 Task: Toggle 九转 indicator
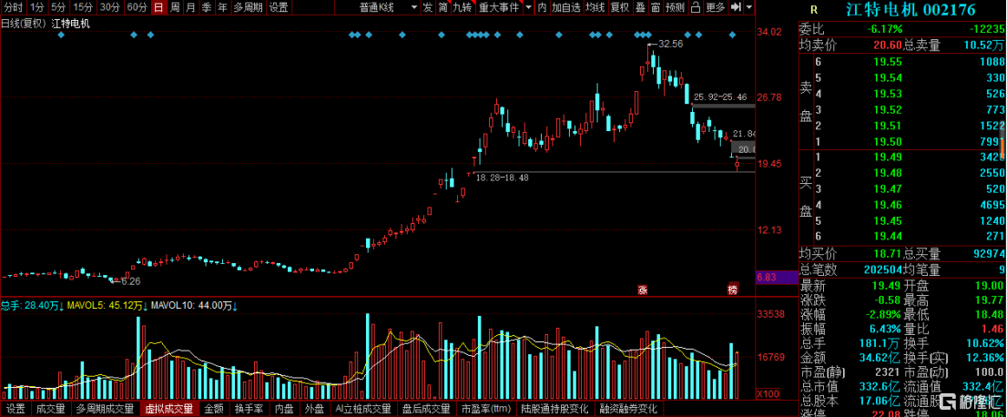pos(463,7)
